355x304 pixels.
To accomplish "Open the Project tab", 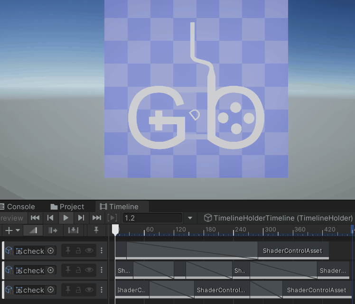I will (x=67, y=206).
